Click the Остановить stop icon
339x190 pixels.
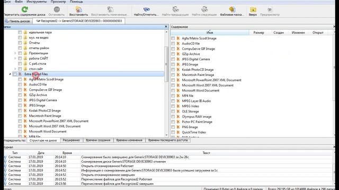57,9
